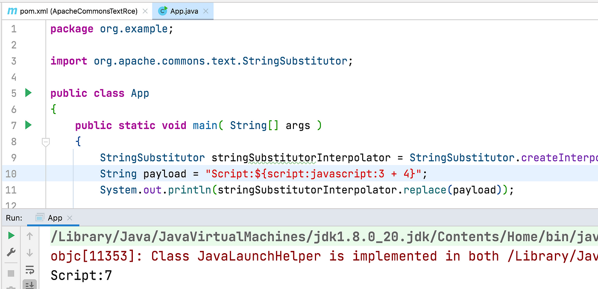Click 'System' on line 11
Screen dimensions: 598x289
119,190
